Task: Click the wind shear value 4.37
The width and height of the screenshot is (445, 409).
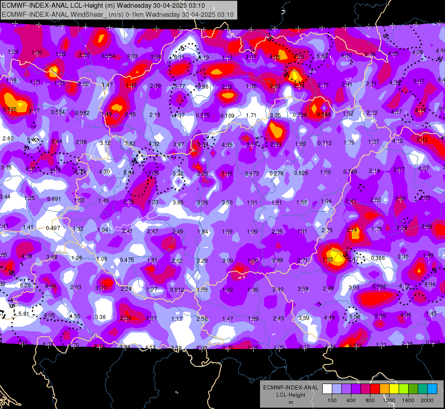Action: pyautogui.click(x=180, y=115)
